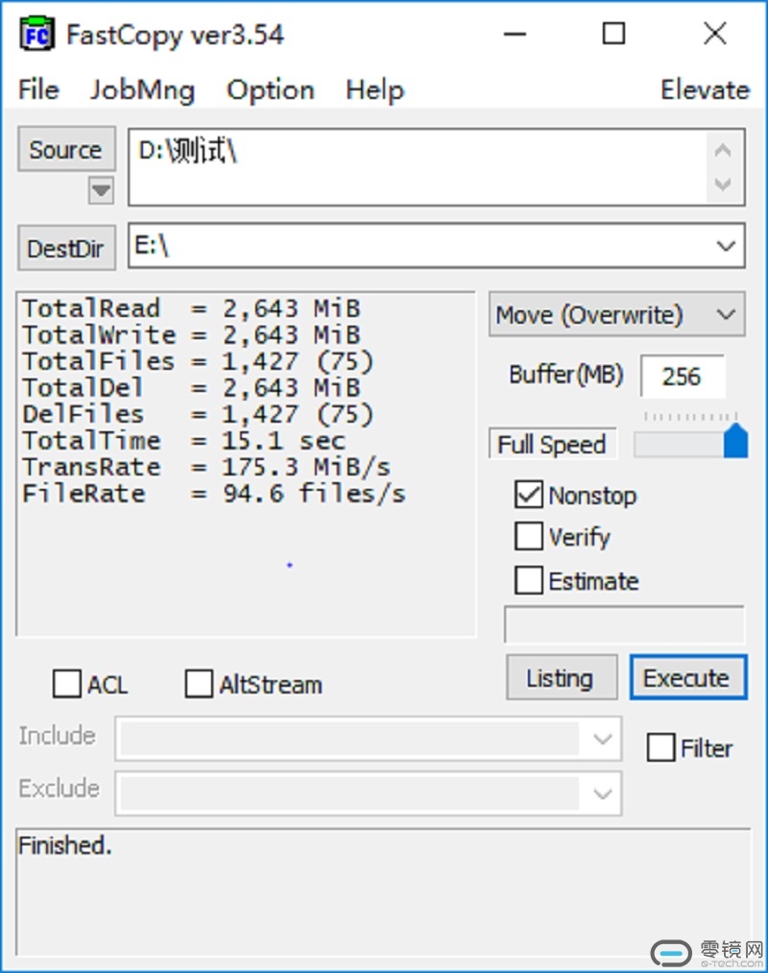Open the JobMng menu

point(142,90)
